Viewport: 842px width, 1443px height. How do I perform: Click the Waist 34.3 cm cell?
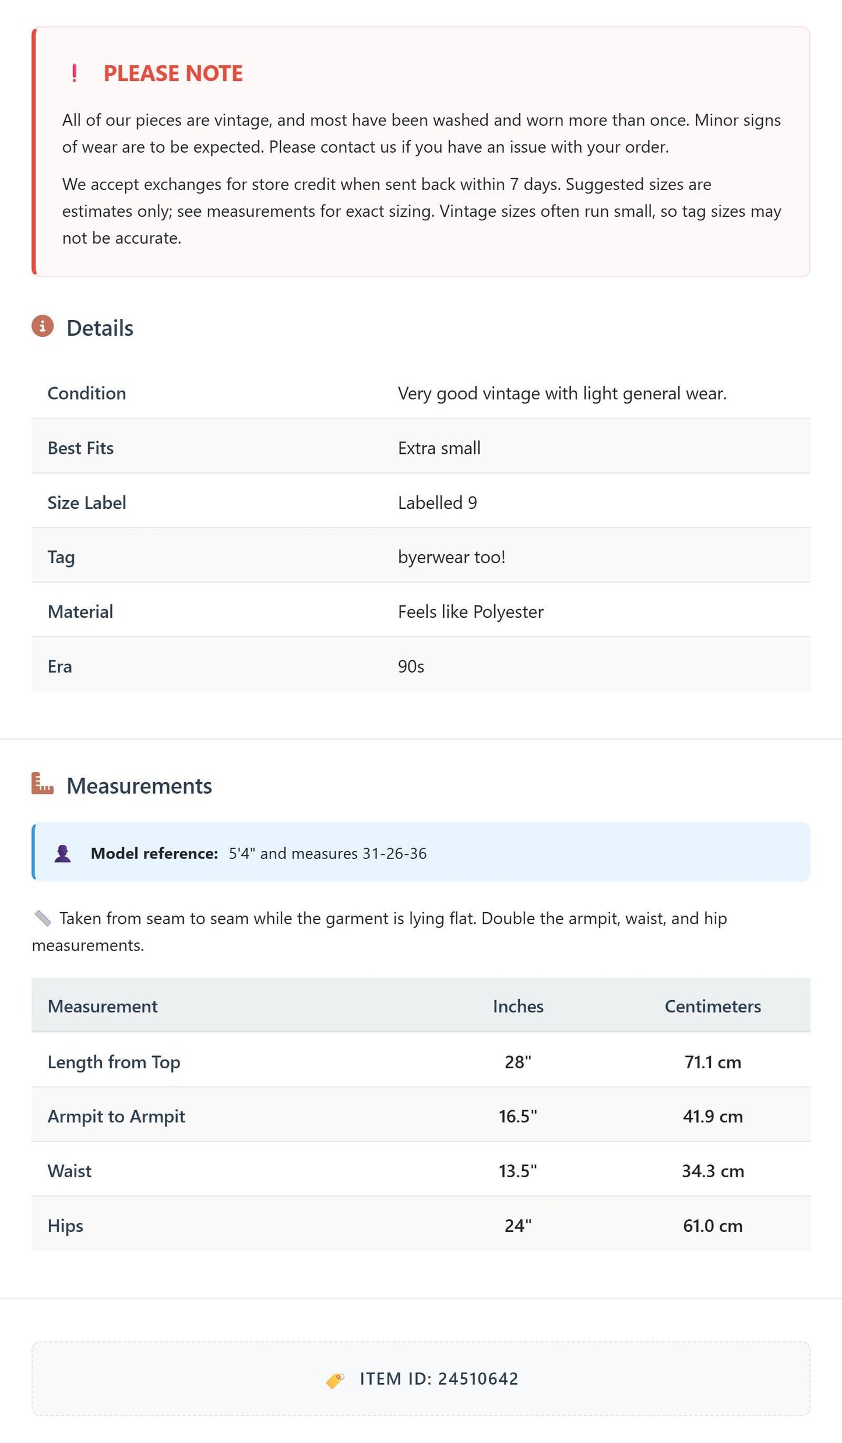pos(713,1171)
